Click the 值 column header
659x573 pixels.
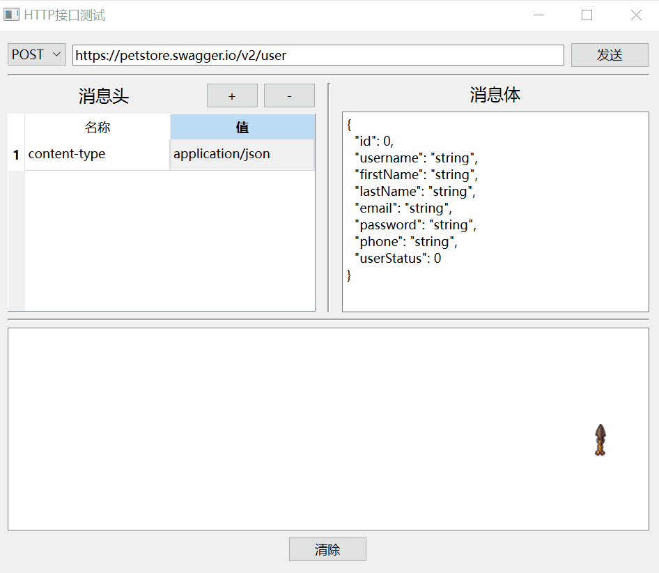242,127
